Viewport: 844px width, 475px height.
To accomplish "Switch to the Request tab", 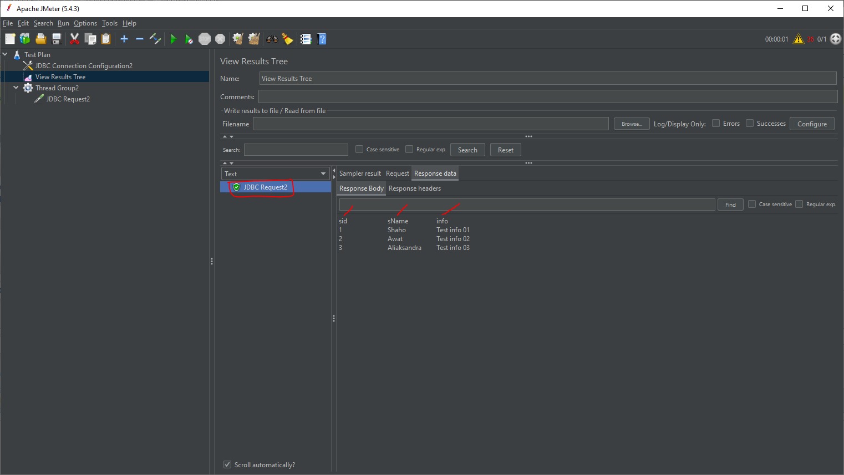I will point(398,173).
